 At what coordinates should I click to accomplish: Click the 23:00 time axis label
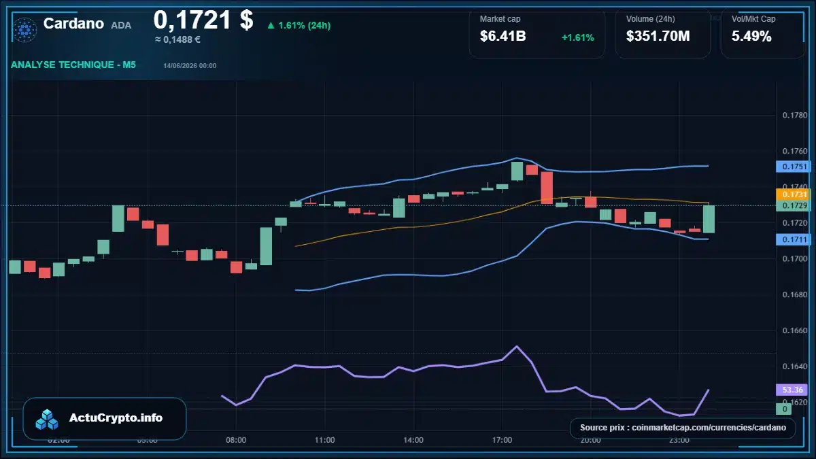tap(679, 440)
